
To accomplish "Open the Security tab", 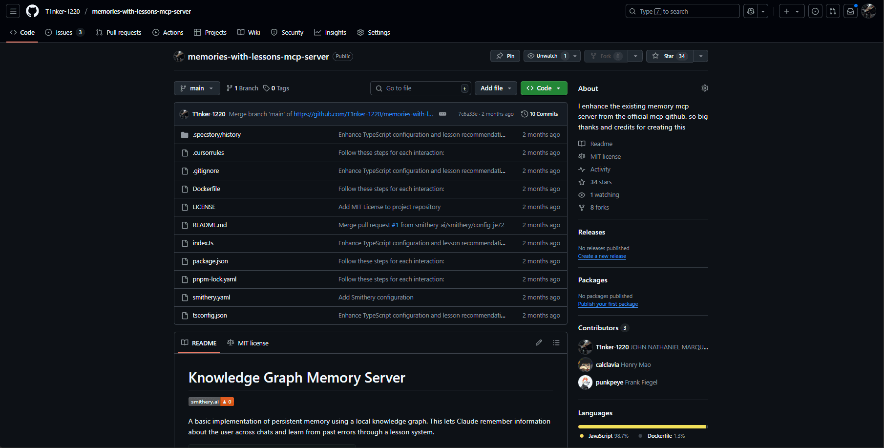I will [x=287, y=32].
